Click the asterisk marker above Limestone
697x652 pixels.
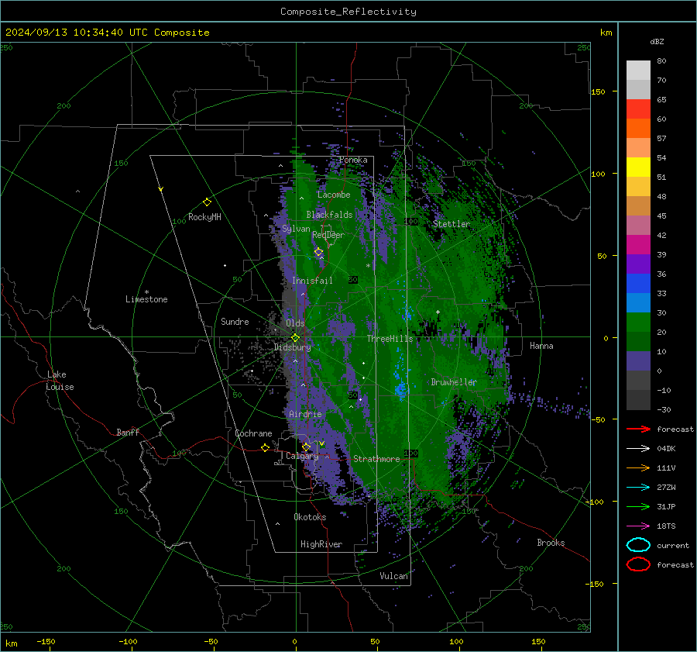[x=146, y=292]
